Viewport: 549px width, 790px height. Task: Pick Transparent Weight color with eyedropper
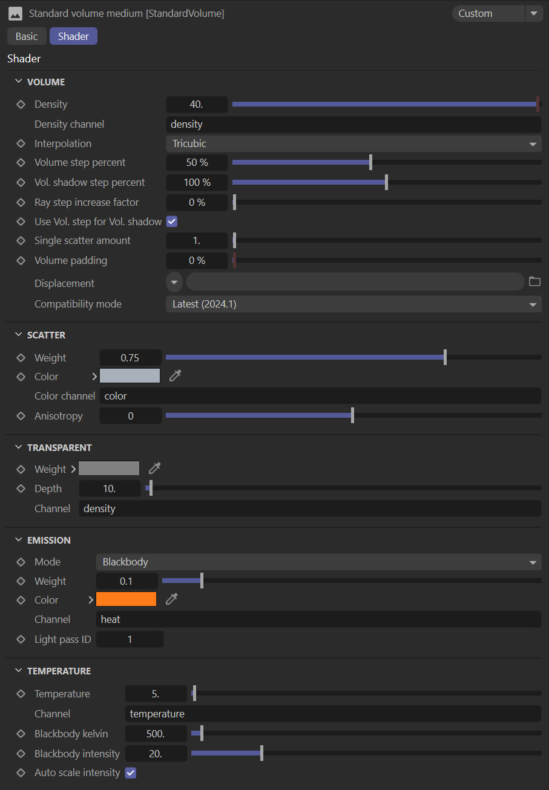point(155,469)
